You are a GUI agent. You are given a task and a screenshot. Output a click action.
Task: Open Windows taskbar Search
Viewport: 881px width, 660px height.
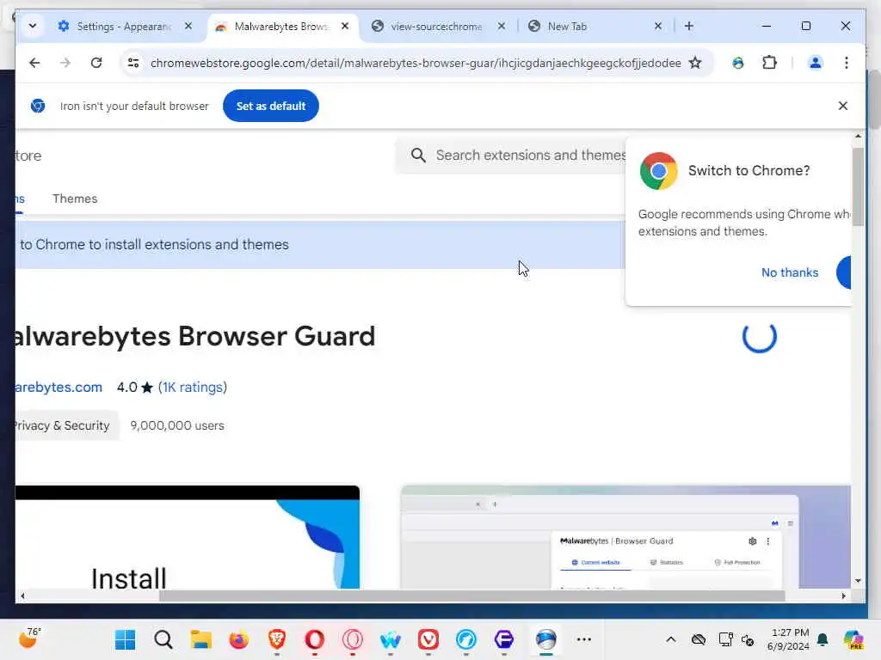(163, 639)
